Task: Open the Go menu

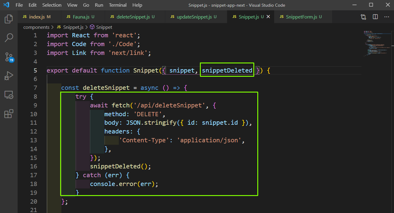Action: point(86,5)
